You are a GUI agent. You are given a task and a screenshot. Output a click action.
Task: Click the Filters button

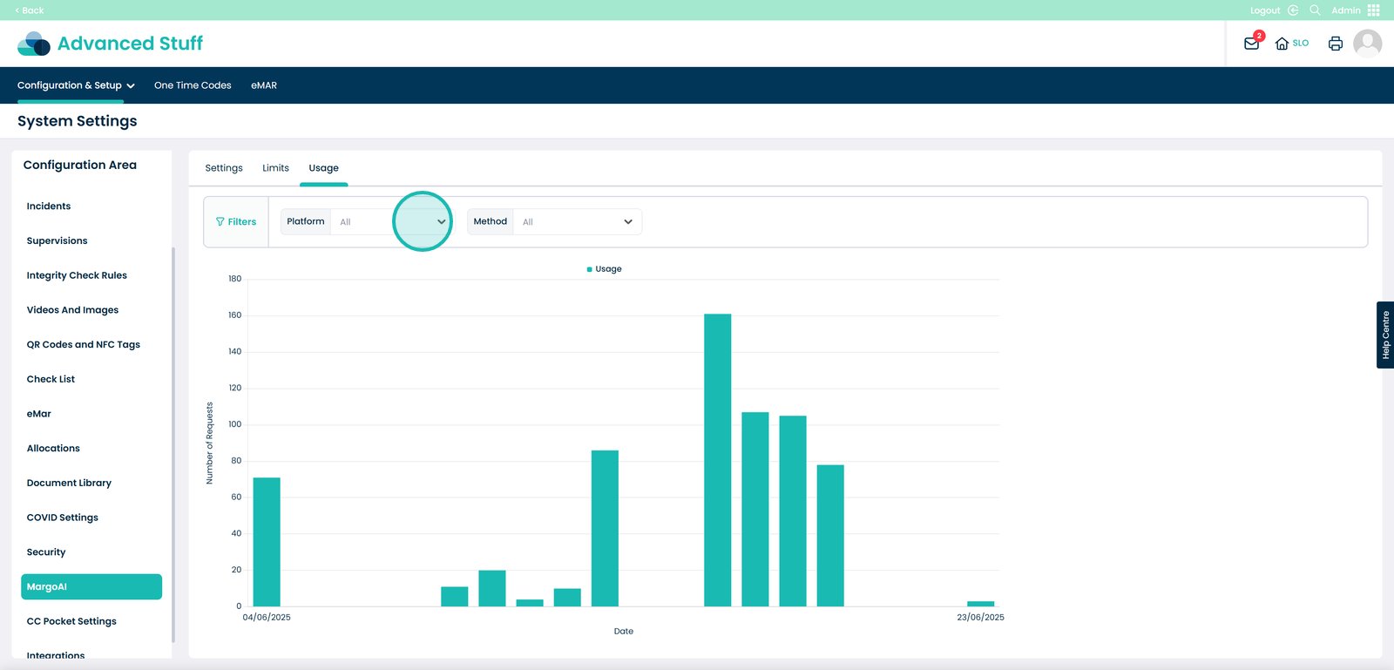click(x=236, y=222)
